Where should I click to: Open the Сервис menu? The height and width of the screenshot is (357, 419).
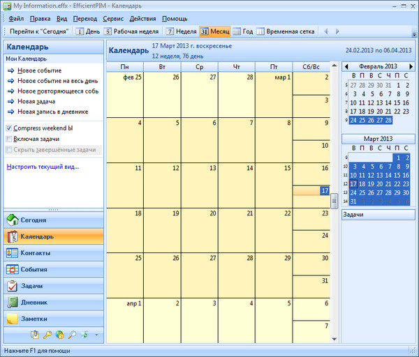point(113,18)
